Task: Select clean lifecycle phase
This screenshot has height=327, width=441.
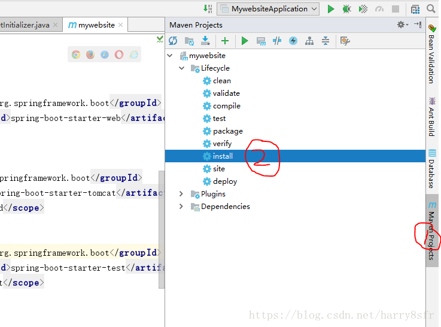Action: (222, 81)
